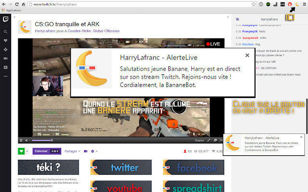Bookmark this page with the star icon

pyautogui.click(x=253, y=4)
